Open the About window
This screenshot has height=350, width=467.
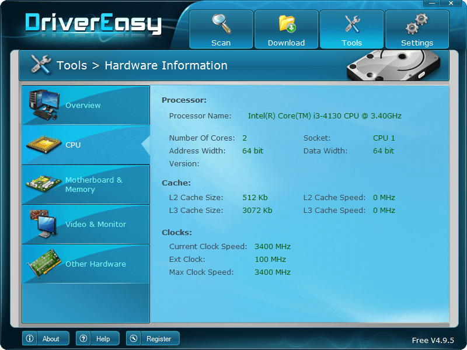coord(52,338)
